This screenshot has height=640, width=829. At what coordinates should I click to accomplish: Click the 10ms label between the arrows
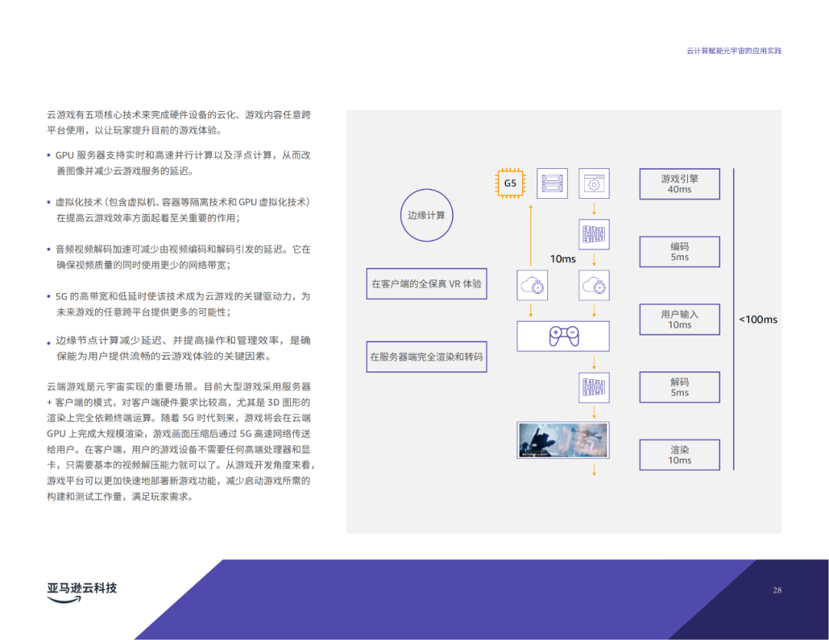(563, 259)
